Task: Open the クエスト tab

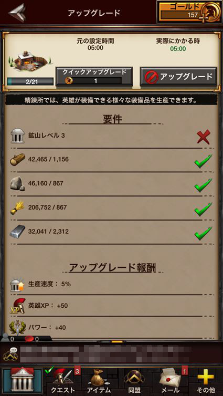Action: (x=63, y=381)
